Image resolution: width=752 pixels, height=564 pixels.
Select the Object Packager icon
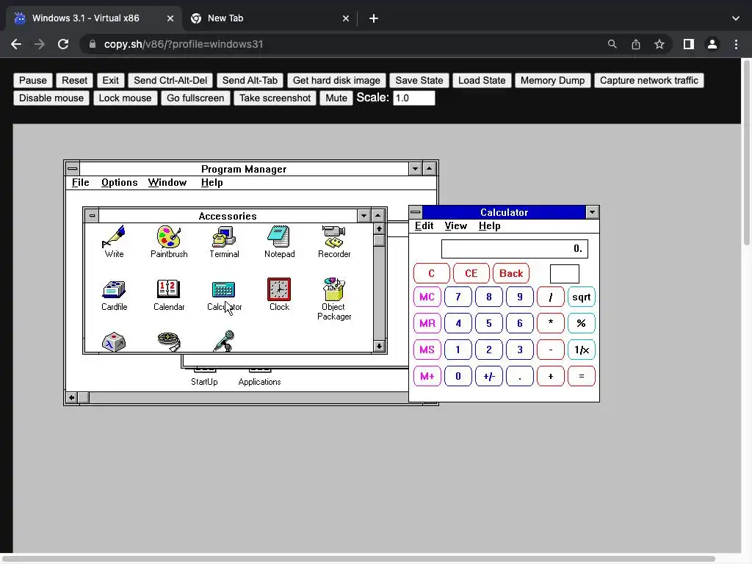334,298
